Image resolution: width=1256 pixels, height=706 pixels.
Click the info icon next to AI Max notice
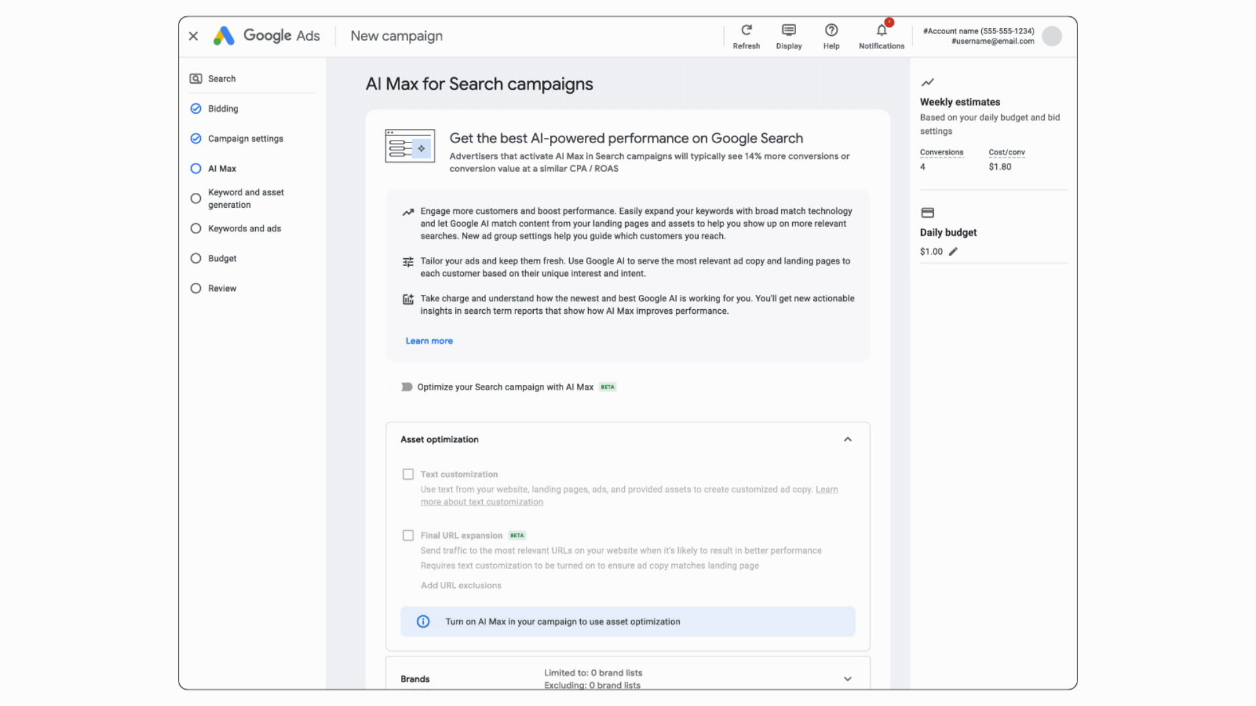tap(423, 621)
